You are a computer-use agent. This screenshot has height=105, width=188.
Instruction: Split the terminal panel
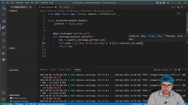click(x=176, y=70)
